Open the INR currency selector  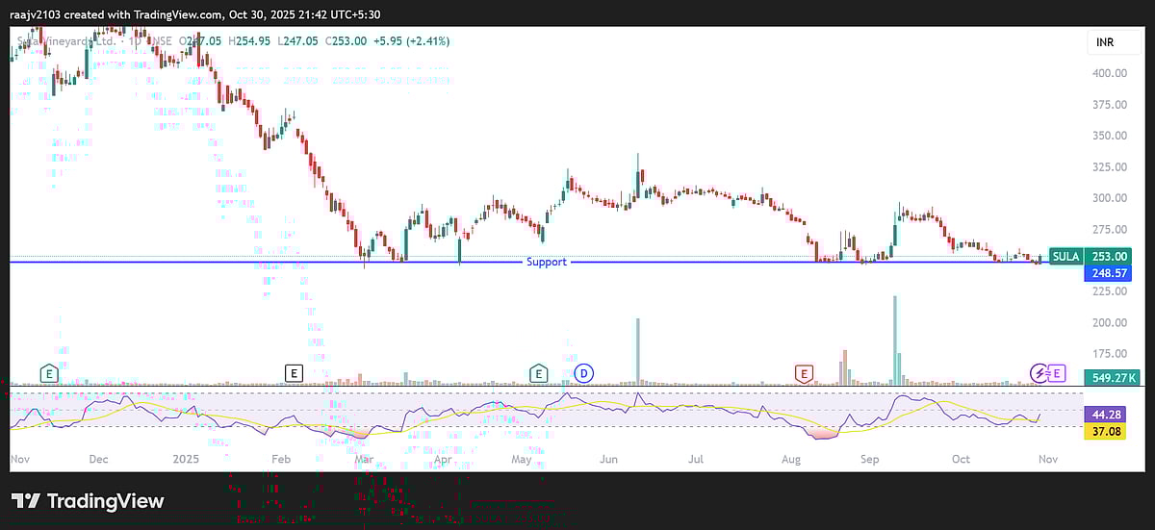[1104, 42]
